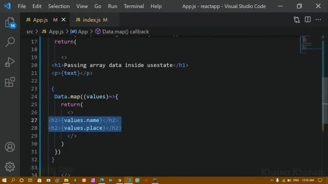Open Task View on the taskbar
This screenshot has height=184, width=328.
click(x=30, y=180)
